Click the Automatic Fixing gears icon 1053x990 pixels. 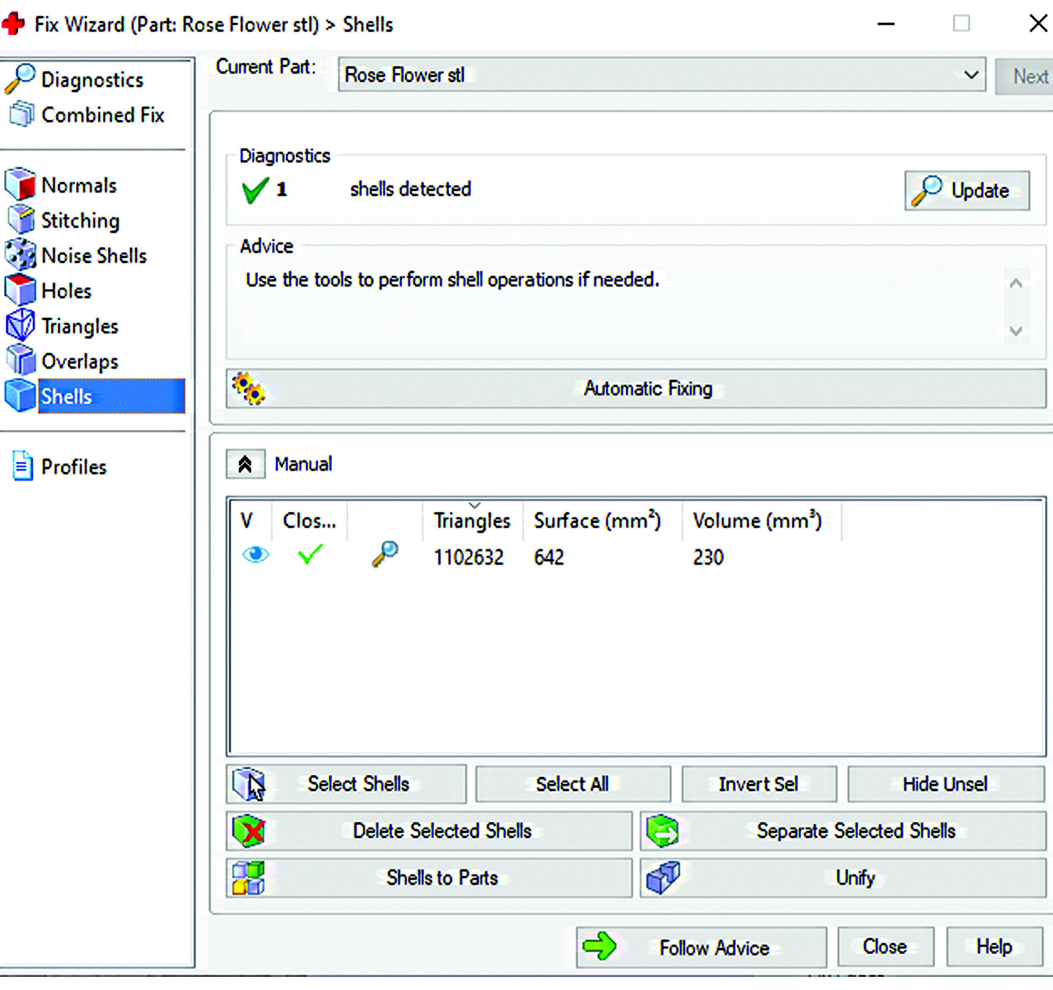248,388
